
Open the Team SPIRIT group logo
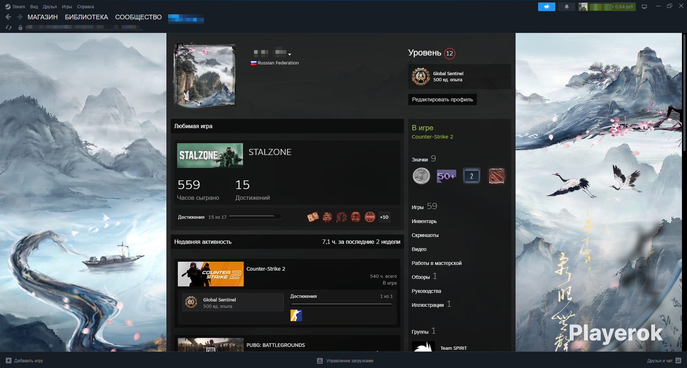pyautogui.click(x=423, y=346)
